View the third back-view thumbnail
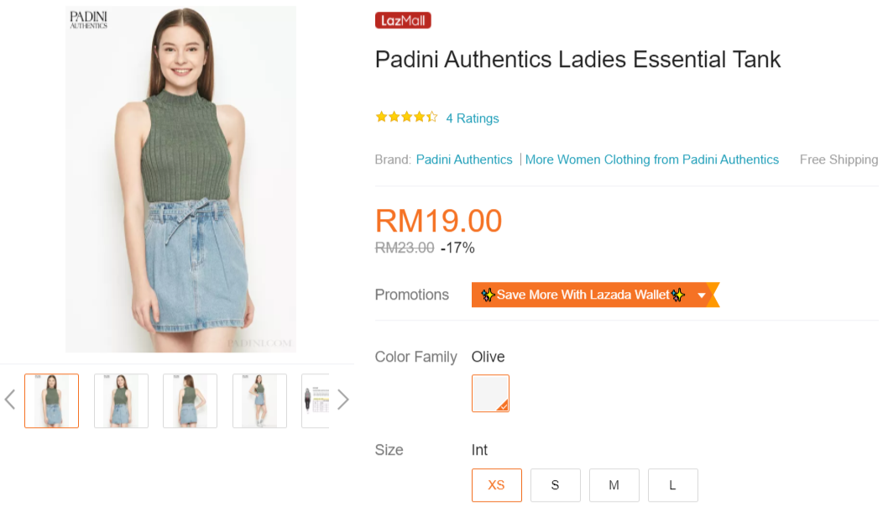The image size is (883, 522). tap(190, 401)
